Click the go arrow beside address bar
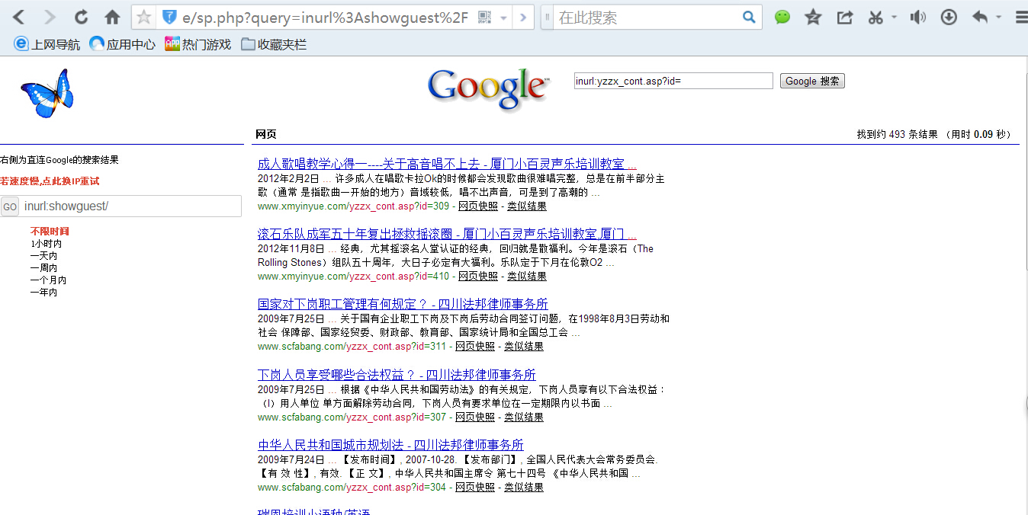 [522, 18]
